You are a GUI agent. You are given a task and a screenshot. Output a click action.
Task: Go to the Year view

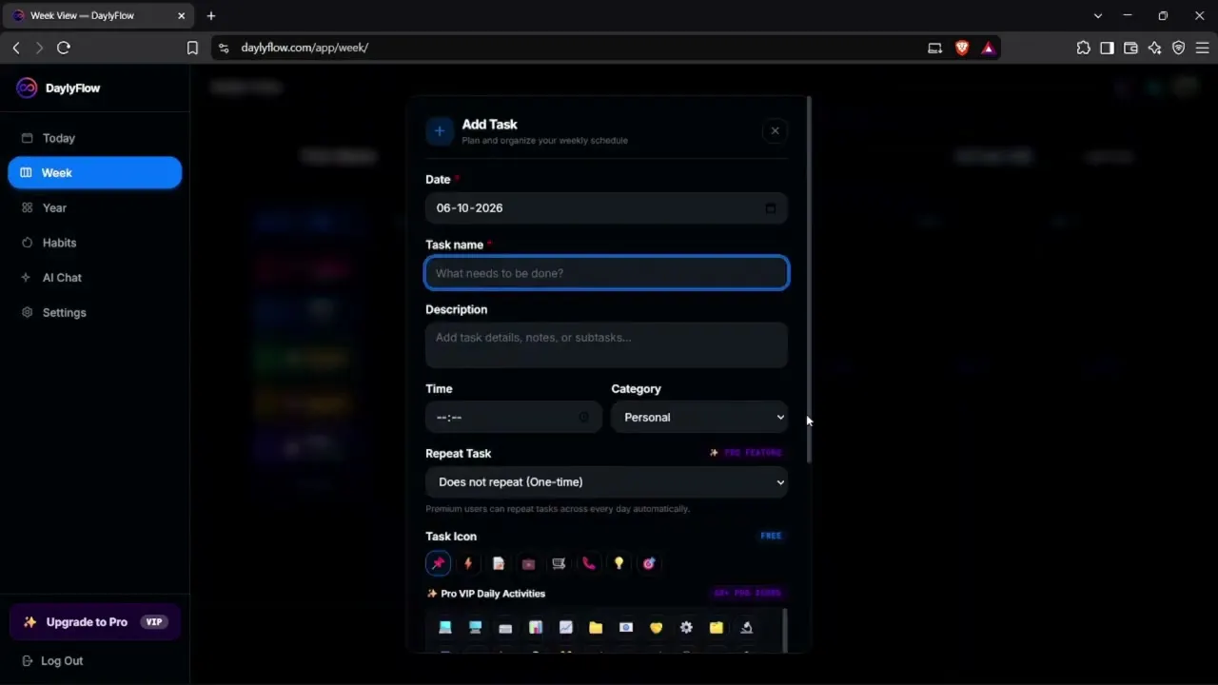(94, 207)
